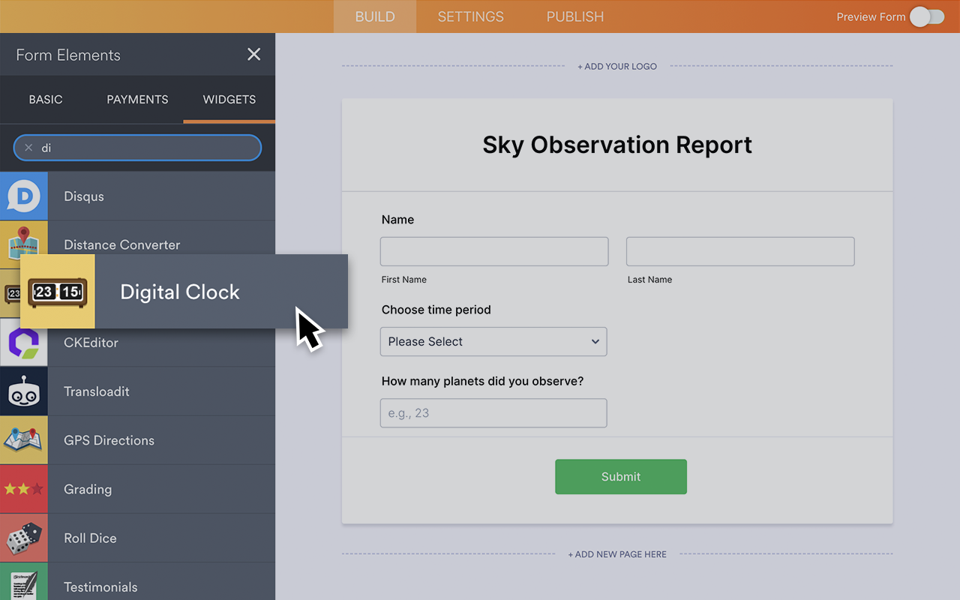Image resolution: width=960 pixels, height=600 pixels.
Task: Go to the Settings tab
Action: pyautogui.click(x=470, y=16)
